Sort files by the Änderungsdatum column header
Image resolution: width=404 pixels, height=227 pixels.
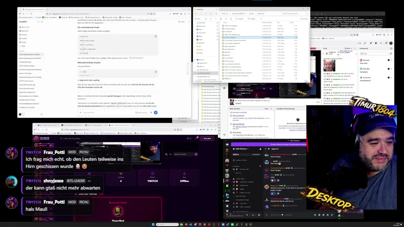[x=267, y=23]
